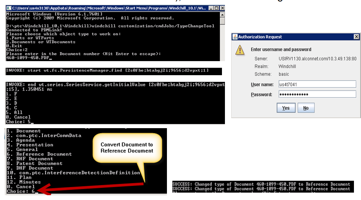The width and height of the screenshot is (361, 200).
Task: Click the 'Connected to PDMLink!' line
Action: tap(34, 30)
